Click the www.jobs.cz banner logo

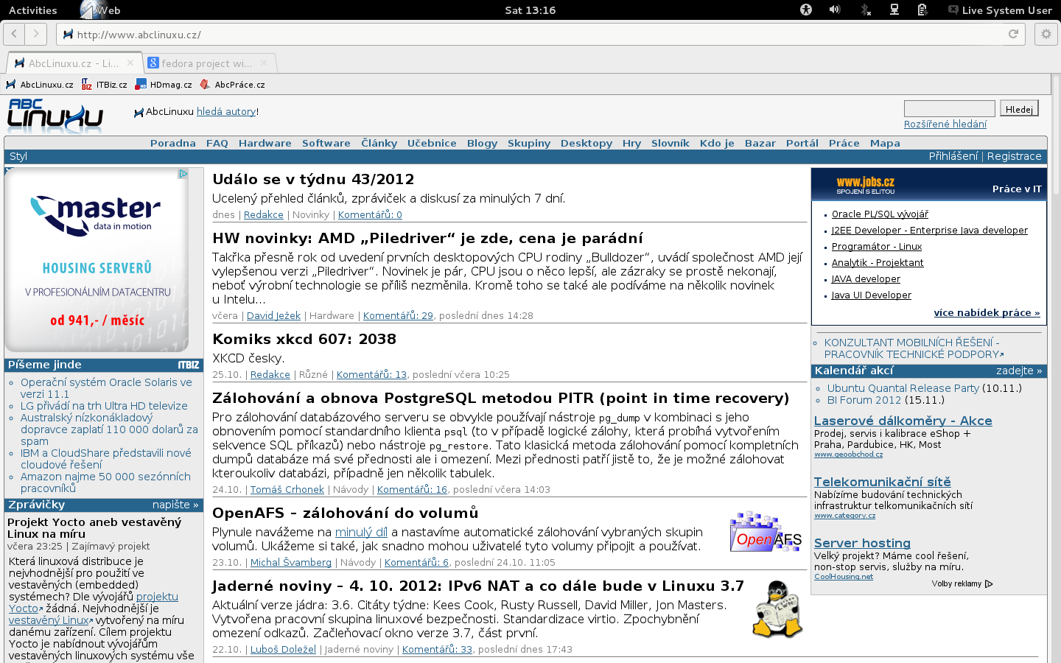click(866, 184)
